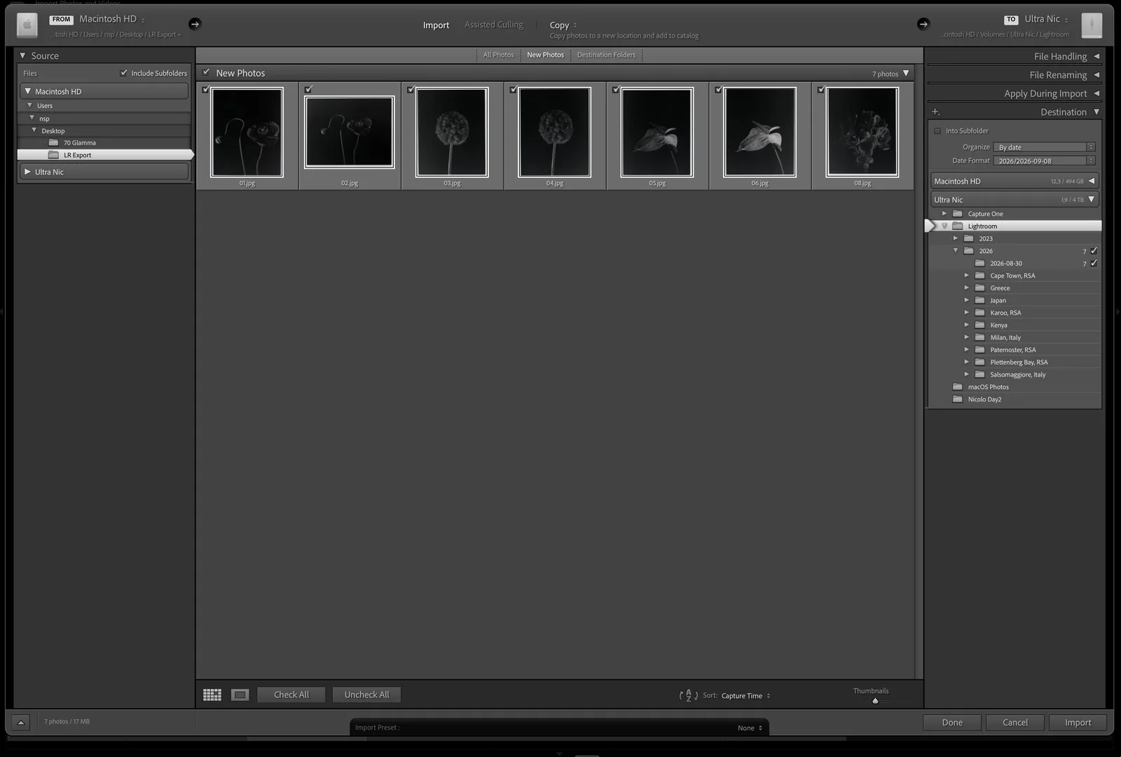Click the sort direction A-Z icon
Image resolution: width=1121 pixels, height=757 pixels.
pos(688,695)
